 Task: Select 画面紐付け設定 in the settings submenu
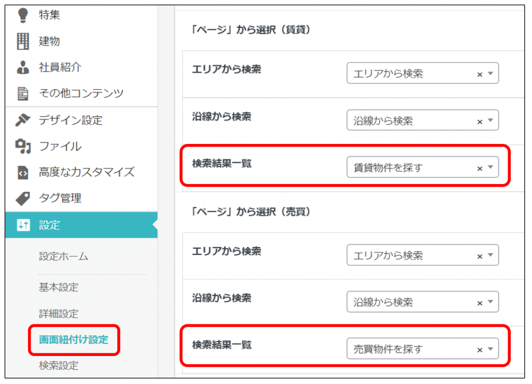click(x=74, y=340)
